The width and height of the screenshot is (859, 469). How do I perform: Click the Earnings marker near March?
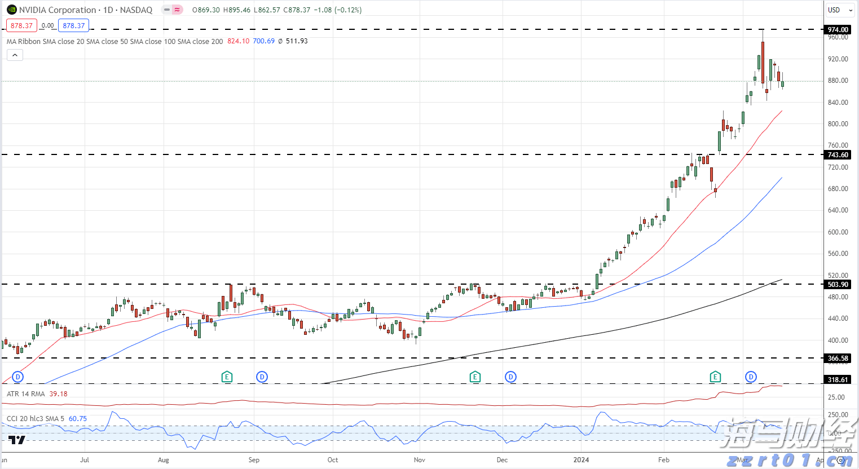(715, 377)
